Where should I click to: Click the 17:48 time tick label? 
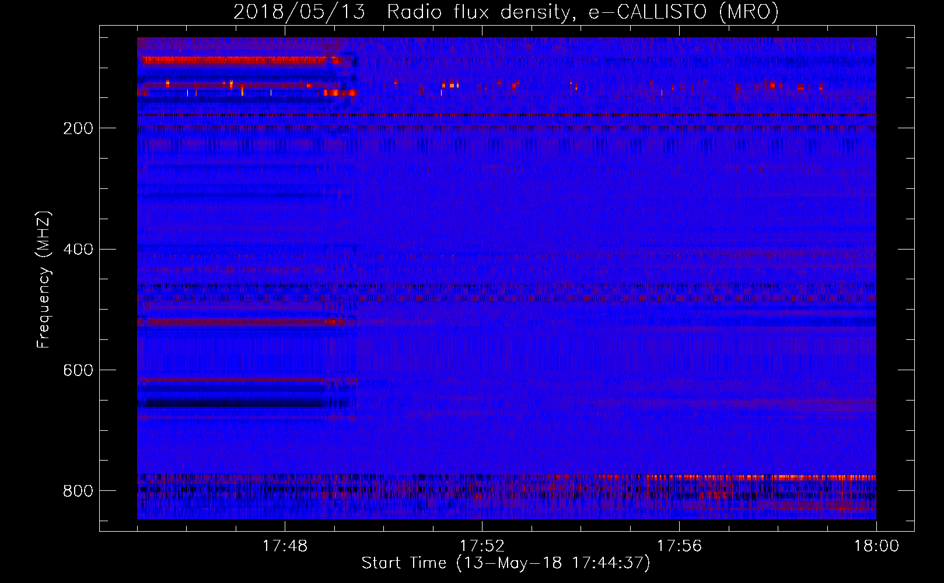[x=285, y=546]
